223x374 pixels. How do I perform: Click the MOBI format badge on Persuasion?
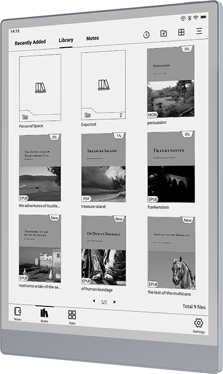pyautogui.click(x=153, y=115)
